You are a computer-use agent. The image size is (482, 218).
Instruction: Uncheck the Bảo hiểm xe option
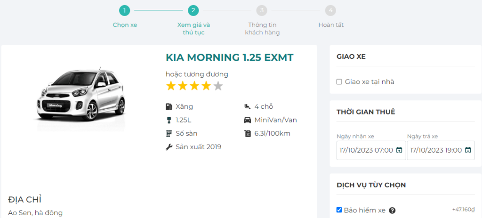[x=339, y=210]
